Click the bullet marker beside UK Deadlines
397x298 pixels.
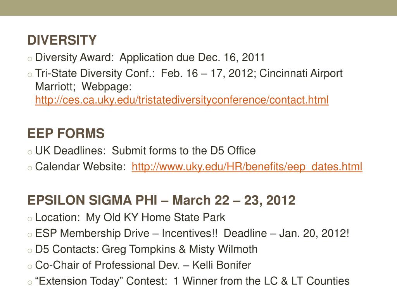30,152
